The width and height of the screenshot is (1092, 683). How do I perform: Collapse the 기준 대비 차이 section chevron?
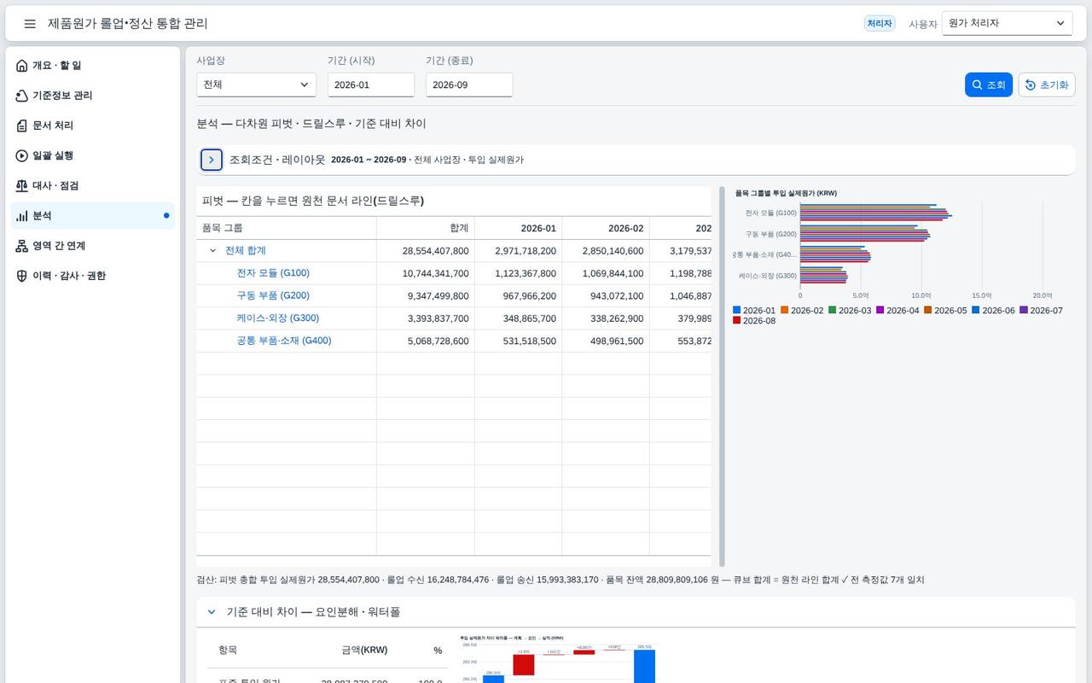pos(212,612)
